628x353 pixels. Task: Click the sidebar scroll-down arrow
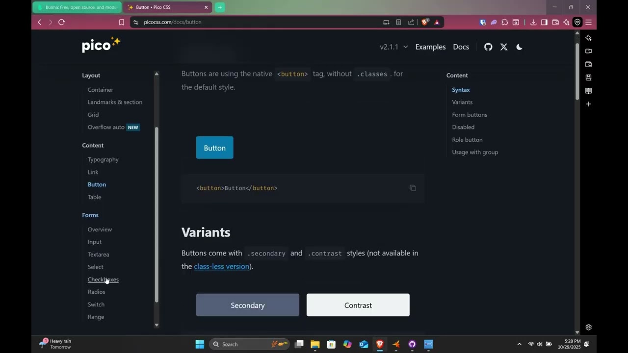(x=157, y=325)
